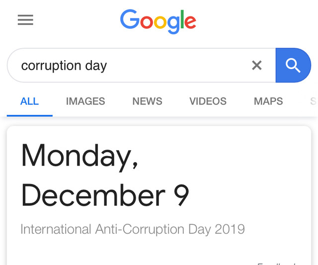Screen dimensions: 318x265
Task: Select the ALL results tab
Action: (x=30, y=101)
